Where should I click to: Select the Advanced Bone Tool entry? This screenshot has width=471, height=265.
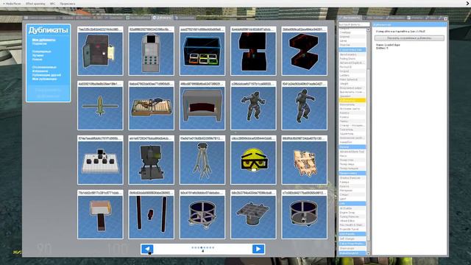tap(352, 152)
